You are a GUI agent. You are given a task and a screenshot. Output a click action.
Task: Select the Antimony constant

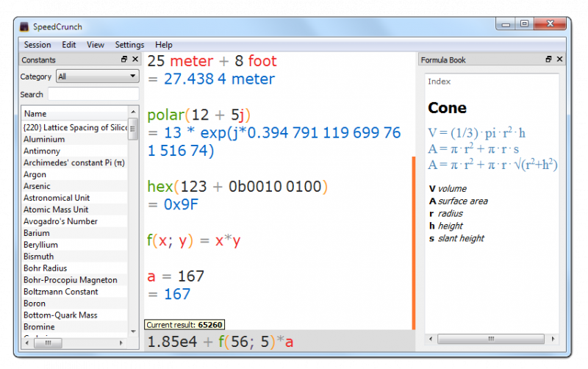coord(75,151)
